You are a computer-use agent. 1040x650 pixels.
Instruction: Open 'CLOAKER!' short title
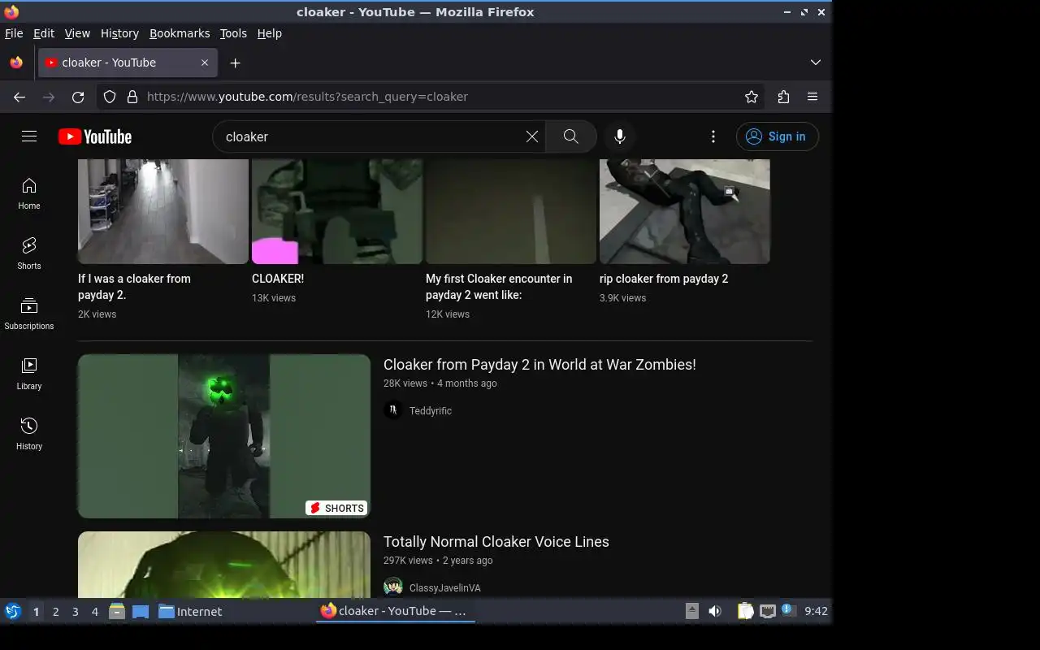pos(278,279)
